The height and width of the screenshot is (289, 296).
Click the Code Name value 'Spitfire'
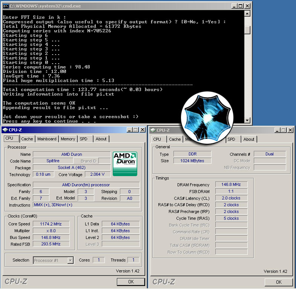(53, 161)
